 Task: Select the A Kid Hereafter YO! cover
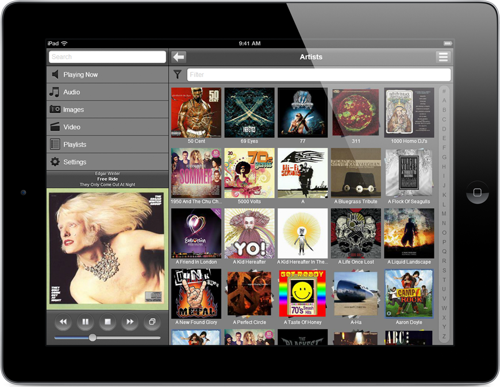point(249,233)
